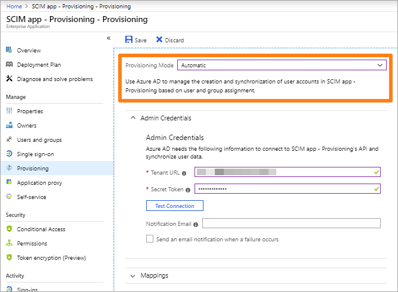Screen dimensions: 398x292
Task: Click Save label in toolbar
Action: [x=140, y=40]
